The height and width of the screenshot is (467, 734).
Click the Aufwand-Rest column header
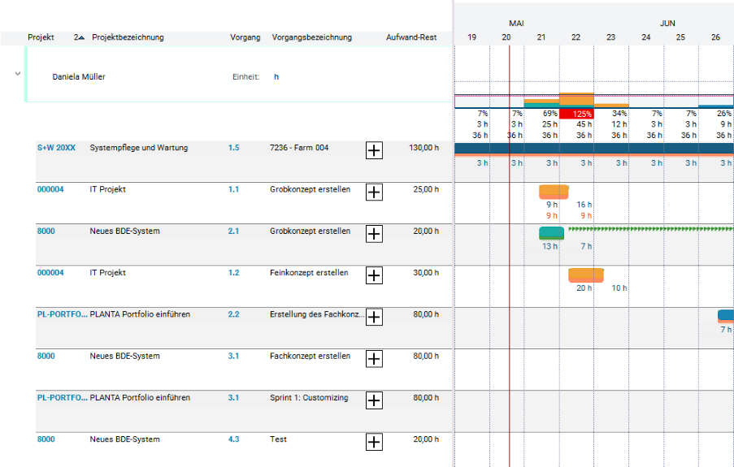tap(411, 37)
